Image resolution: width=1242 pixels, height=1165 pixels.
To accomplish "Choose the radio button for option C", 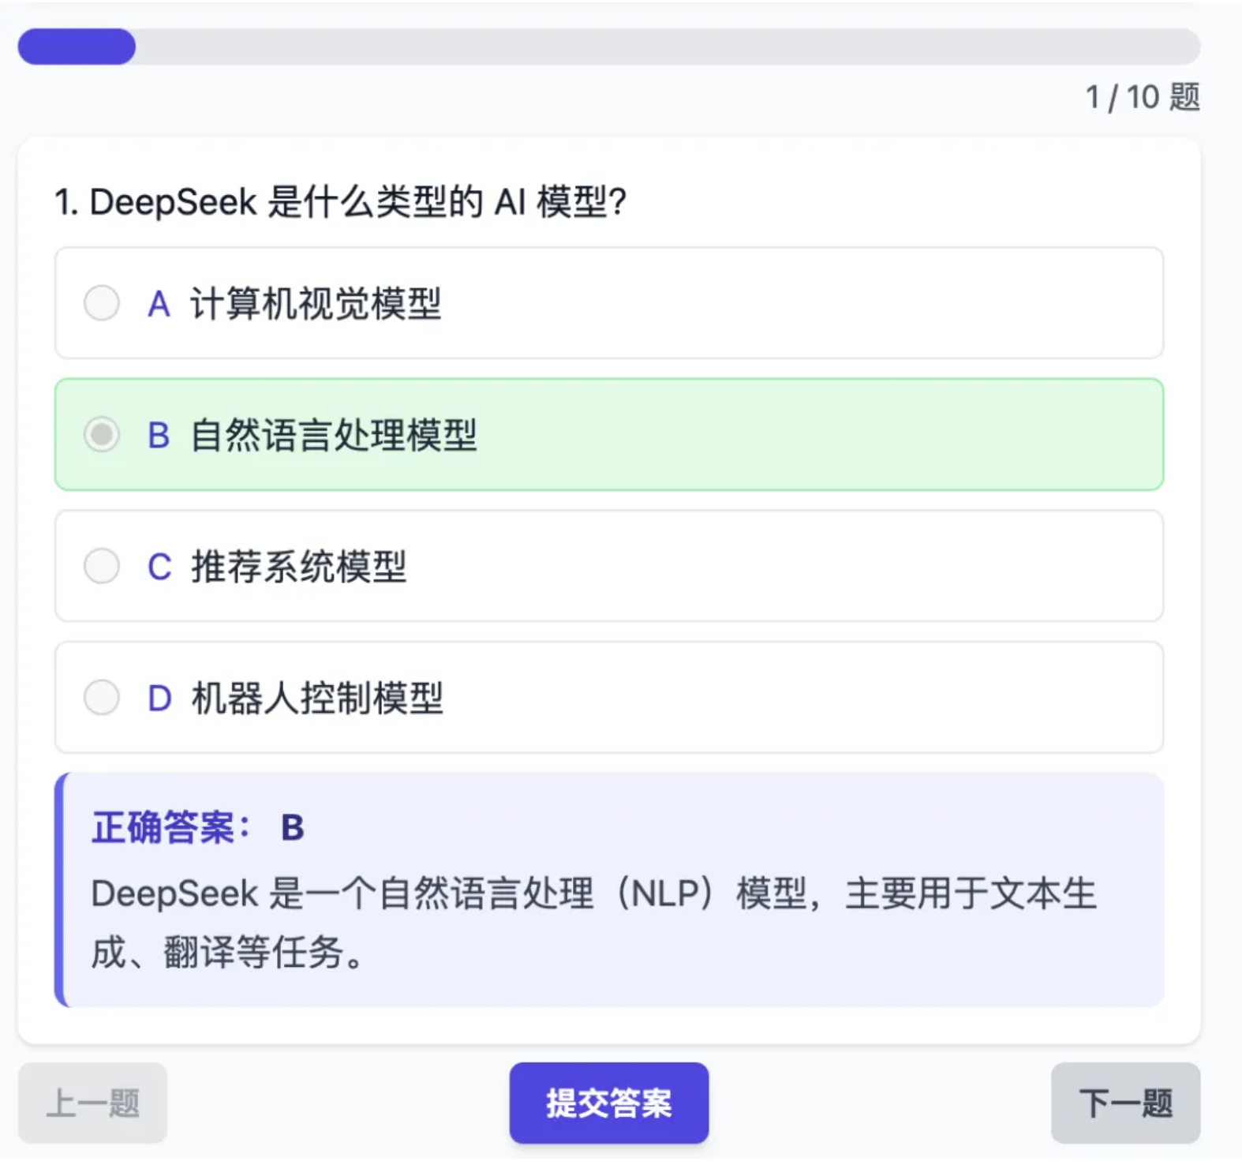I will click(102, 566).
